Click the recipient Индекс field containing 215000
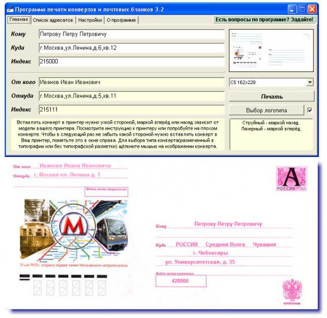 (x=132, y=62)
